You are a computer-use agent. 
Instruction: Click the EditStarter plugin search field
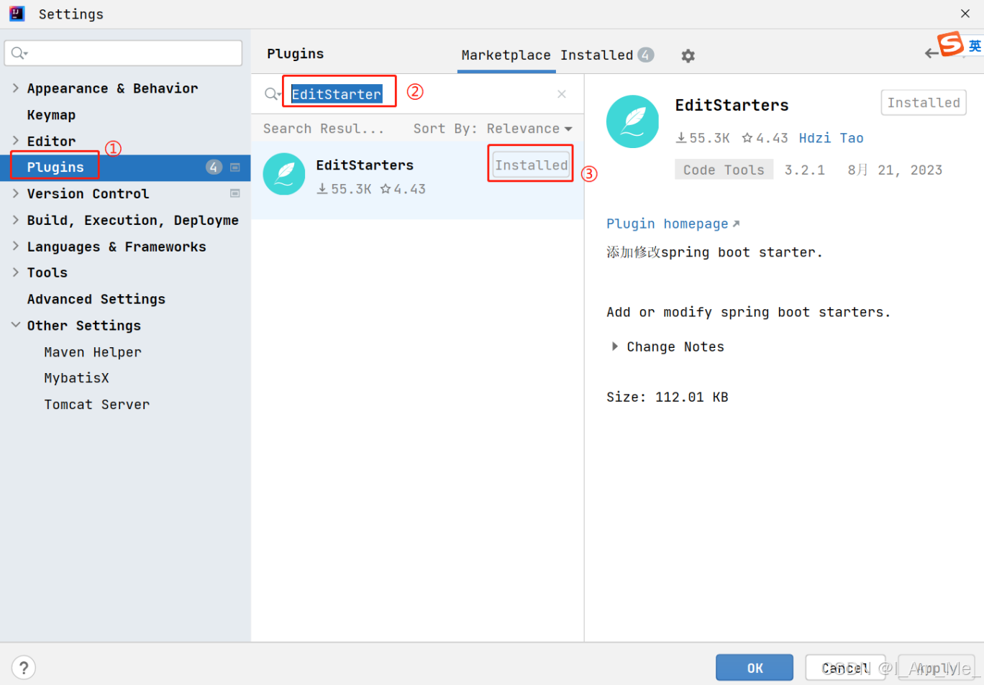pos(417,94)
